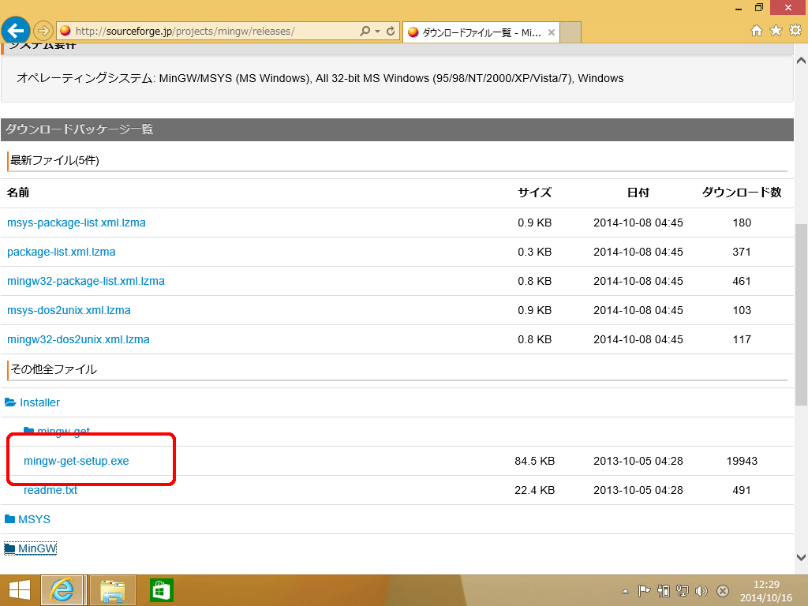Click the その他全ファイル heading
The width and height of the screenshot is (808, 606).
(x=54, y=369)
